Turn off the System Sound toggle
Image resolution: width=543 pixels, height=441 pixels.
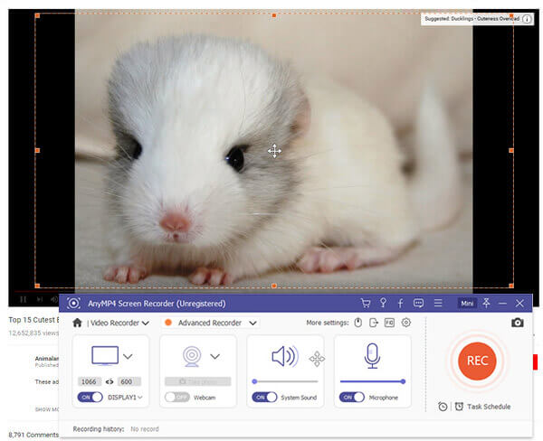(x=262, y=397)
